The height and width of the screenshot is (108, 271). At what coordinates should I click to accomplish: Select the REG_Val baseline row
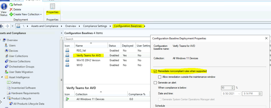[x=107, y=51]
